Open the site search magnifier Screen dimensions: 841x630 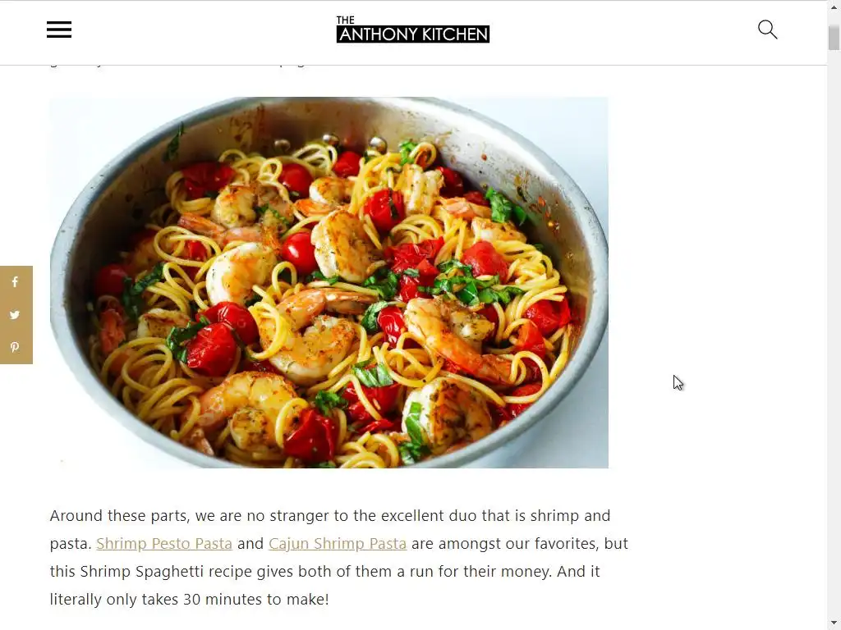[x=768, y=30]
